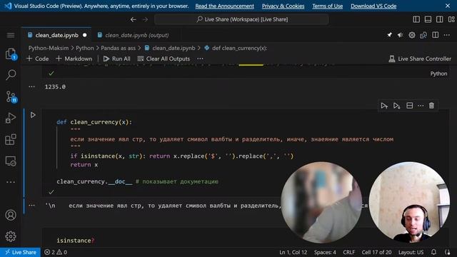Show additional activity bar views

(x=11, y=182)
